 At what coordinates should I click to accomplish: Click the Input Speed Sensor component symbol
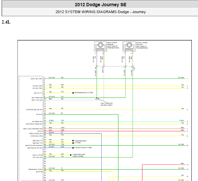point(100,46)
